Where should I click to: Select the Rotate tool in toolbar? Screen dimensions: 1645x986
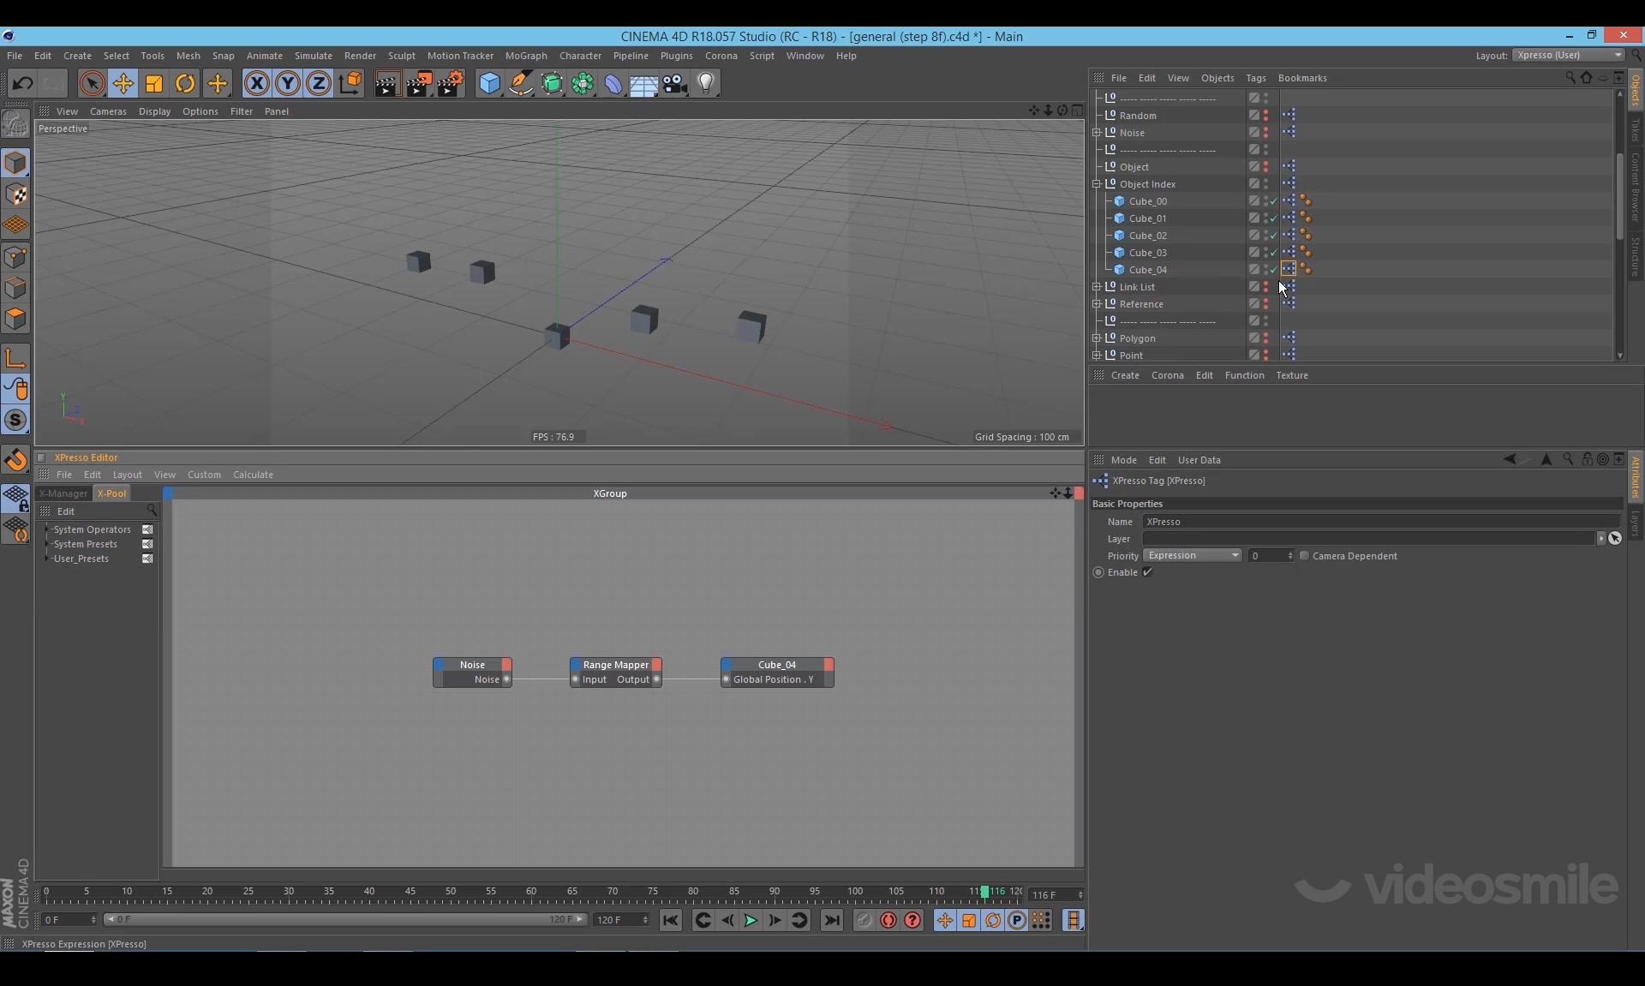(x=185, y=83)
